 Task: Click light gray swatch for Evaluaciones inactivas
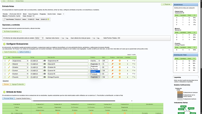coord(180,99)
